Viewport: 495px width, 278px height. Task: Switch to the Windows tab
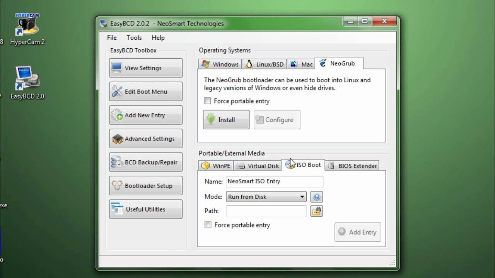pyautogui.click(x=220, y=64)
